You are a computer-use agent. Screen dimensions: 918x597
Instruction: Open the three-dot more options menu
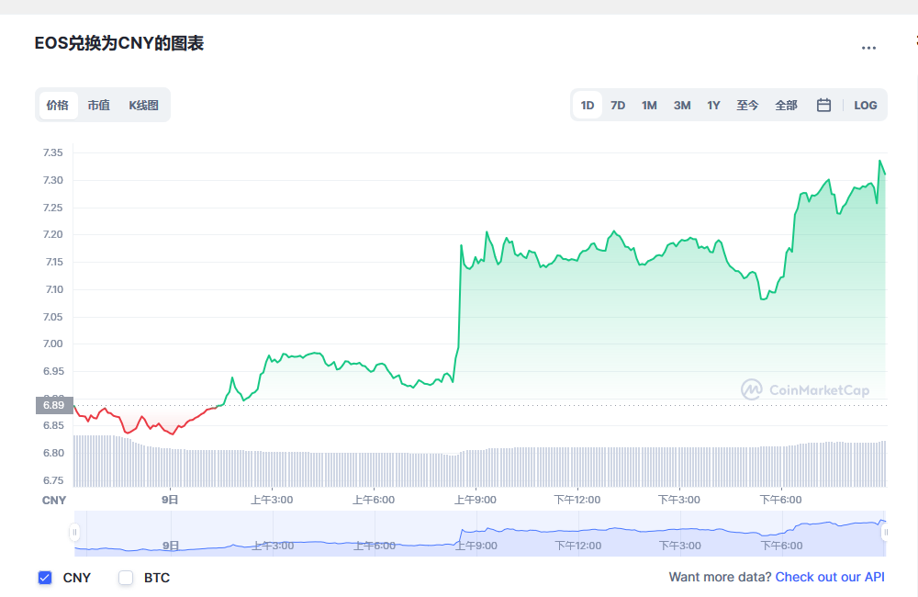(x=868, y=48)
